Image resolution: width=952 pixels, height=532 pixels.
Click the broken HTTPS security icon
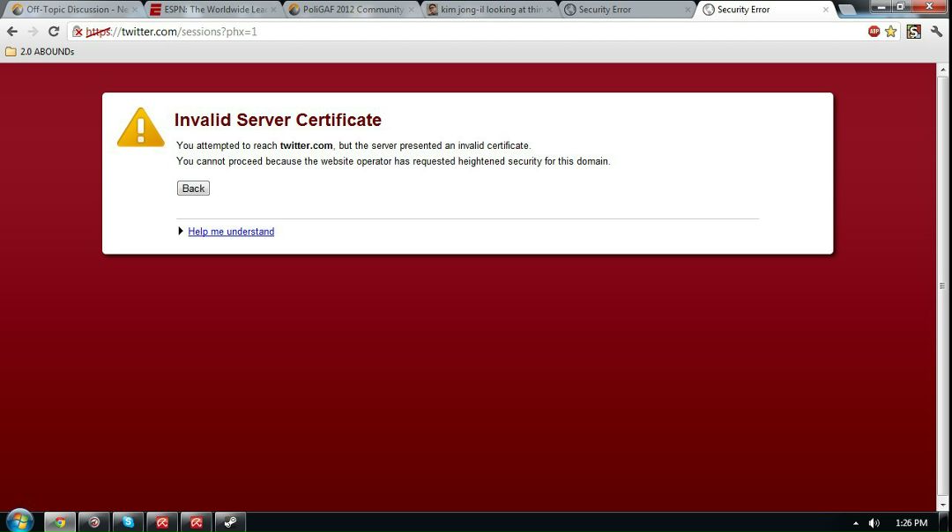point(78,32)
